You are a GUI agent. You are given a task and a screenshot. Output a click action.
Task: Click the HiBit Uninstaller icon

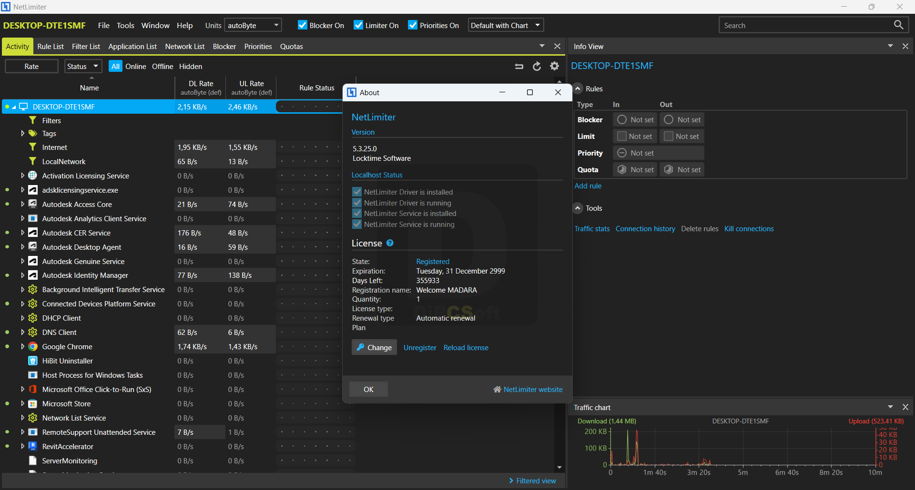tap(33, 361)
